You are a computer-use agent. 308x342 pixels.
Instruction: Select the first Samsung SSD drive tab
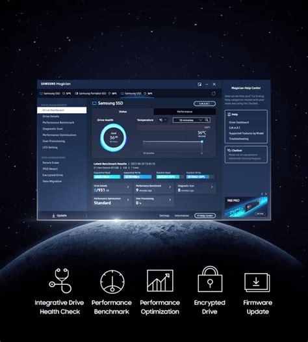click(x=55, y=94)
